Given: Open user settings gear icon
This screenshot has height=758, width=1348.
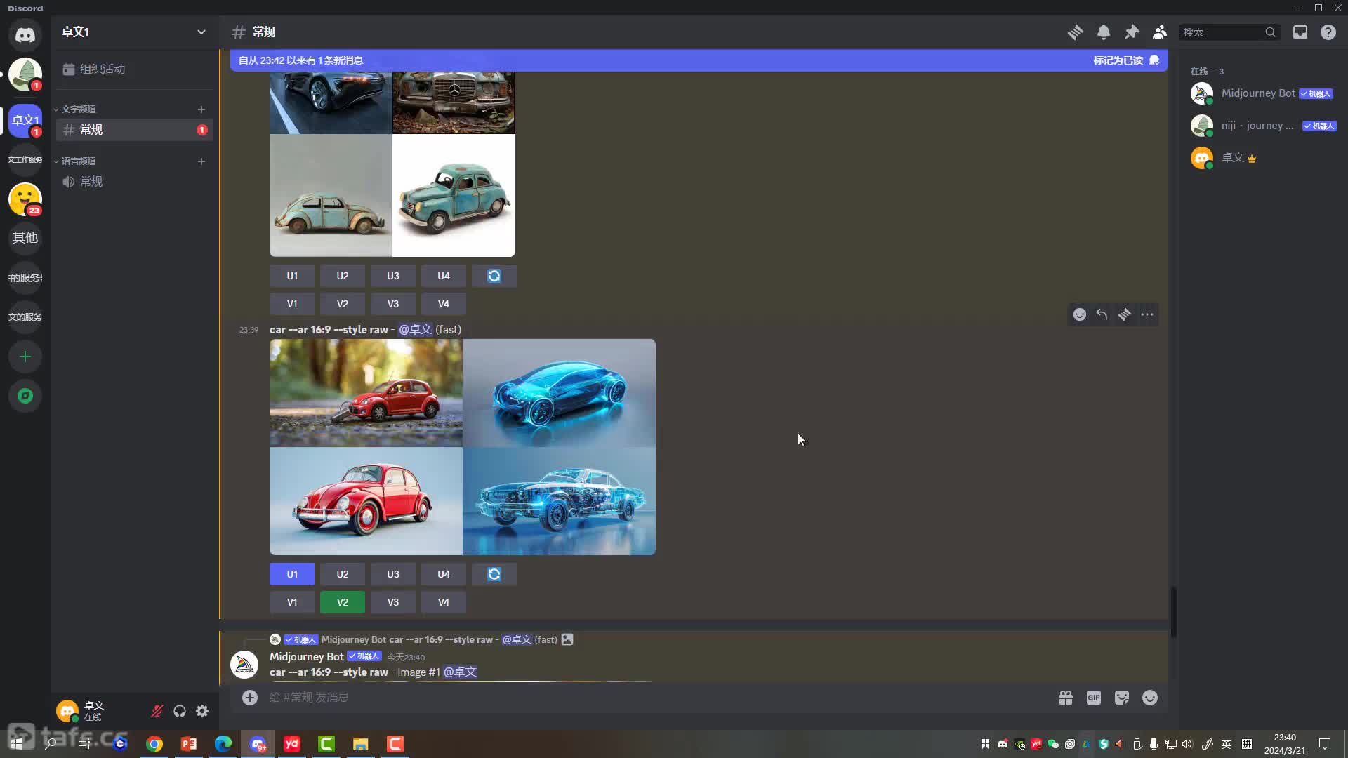Looking at the screenshot, I should (x=202, y=711).
